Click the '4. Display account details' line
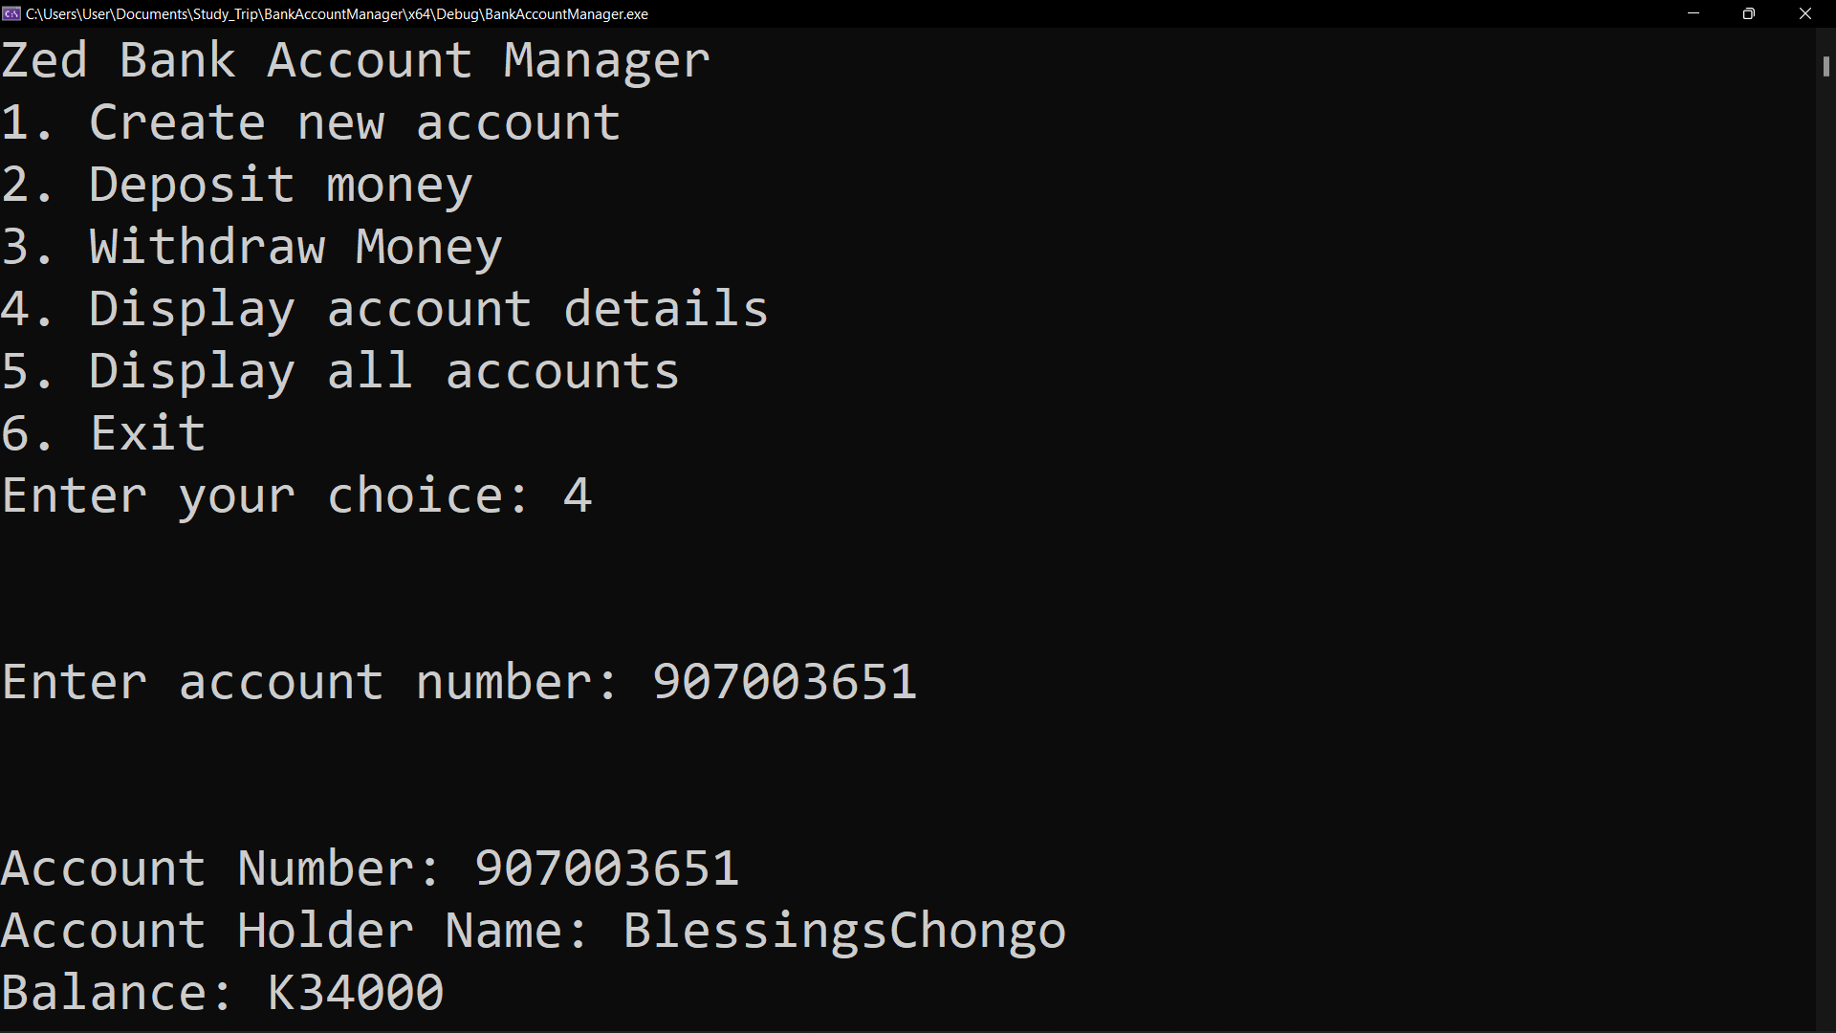The height and width of the screenshot is (1033, 1836). coord(384,310)
